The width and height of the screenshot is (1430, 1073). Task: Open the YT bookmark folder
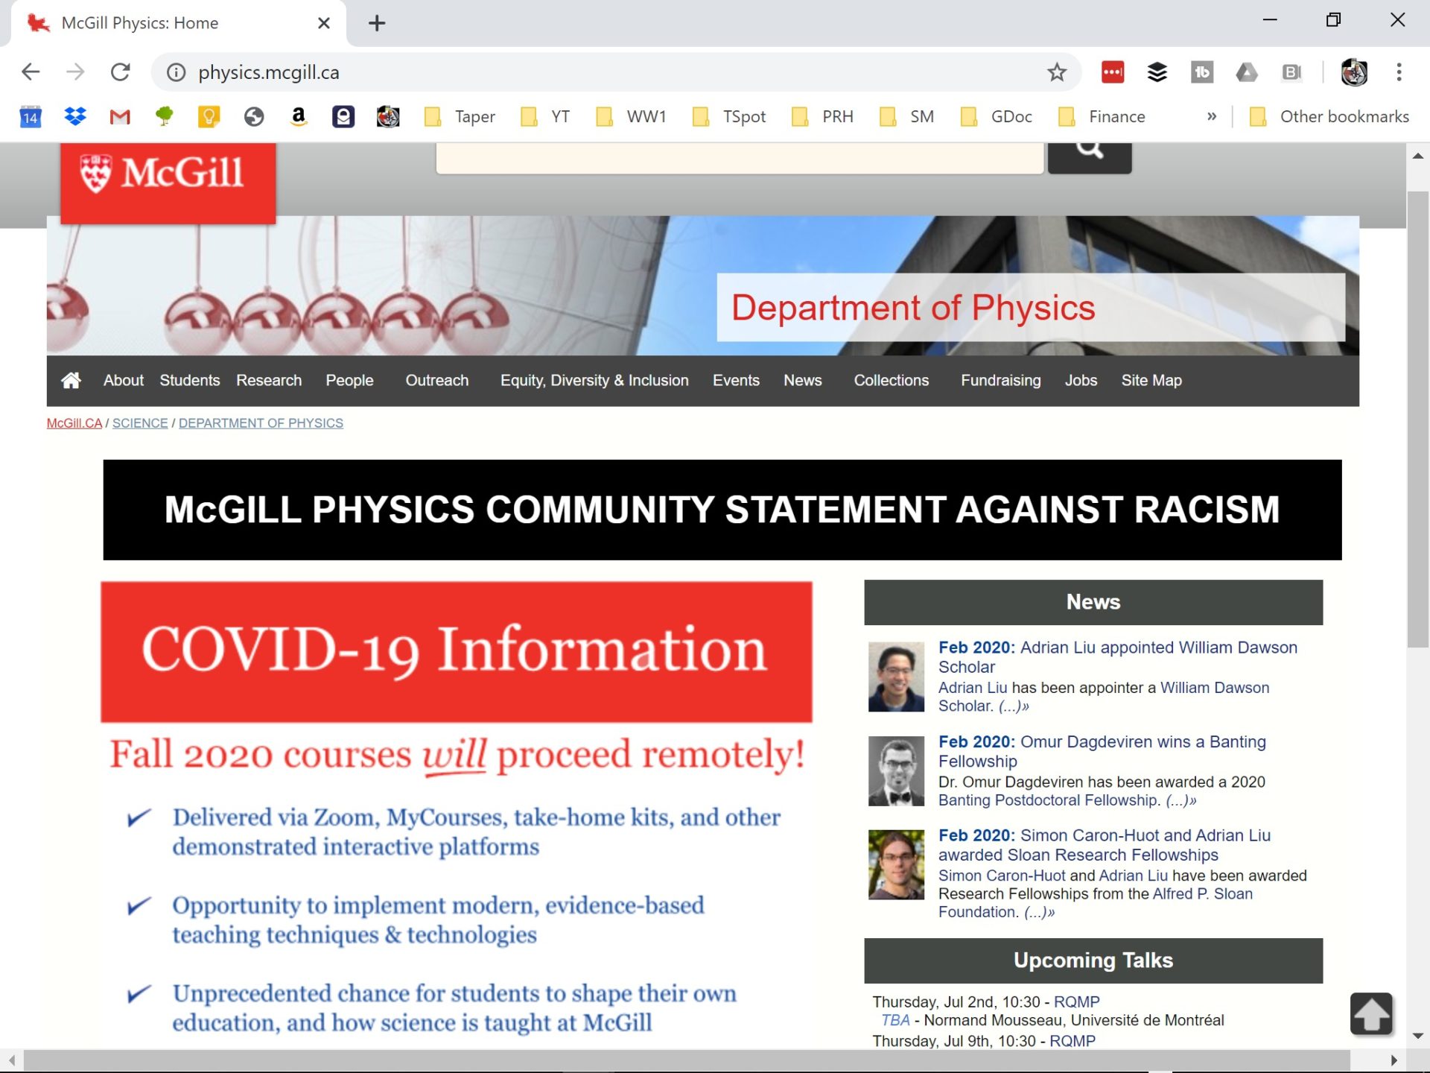pos(546,116)
